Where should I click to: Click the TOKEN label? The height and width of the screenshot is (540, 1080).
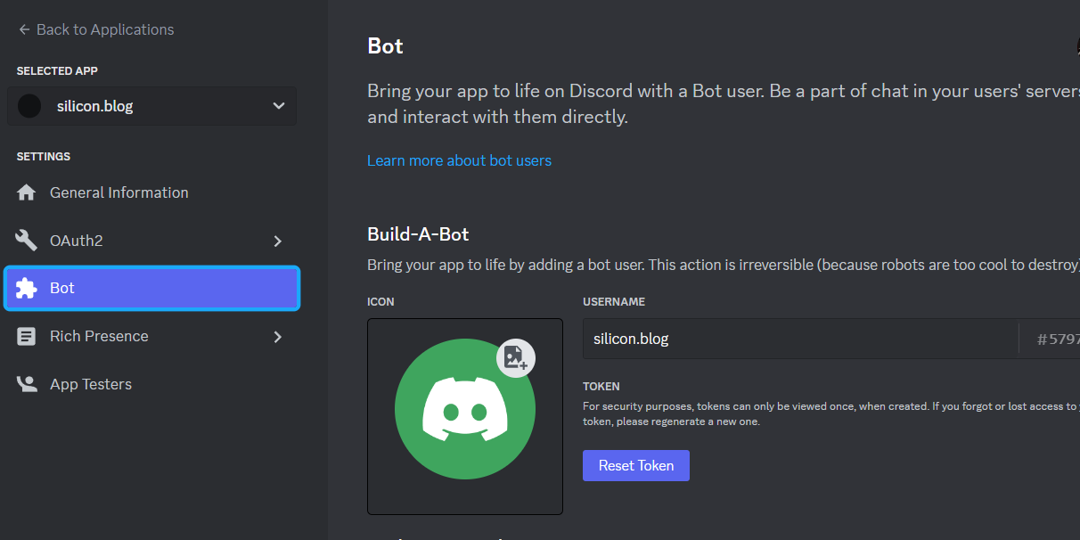click(601, 387)
